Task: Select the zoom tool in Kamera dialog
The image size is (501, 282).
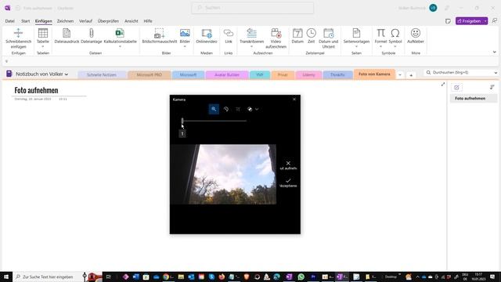Action: 214,109
